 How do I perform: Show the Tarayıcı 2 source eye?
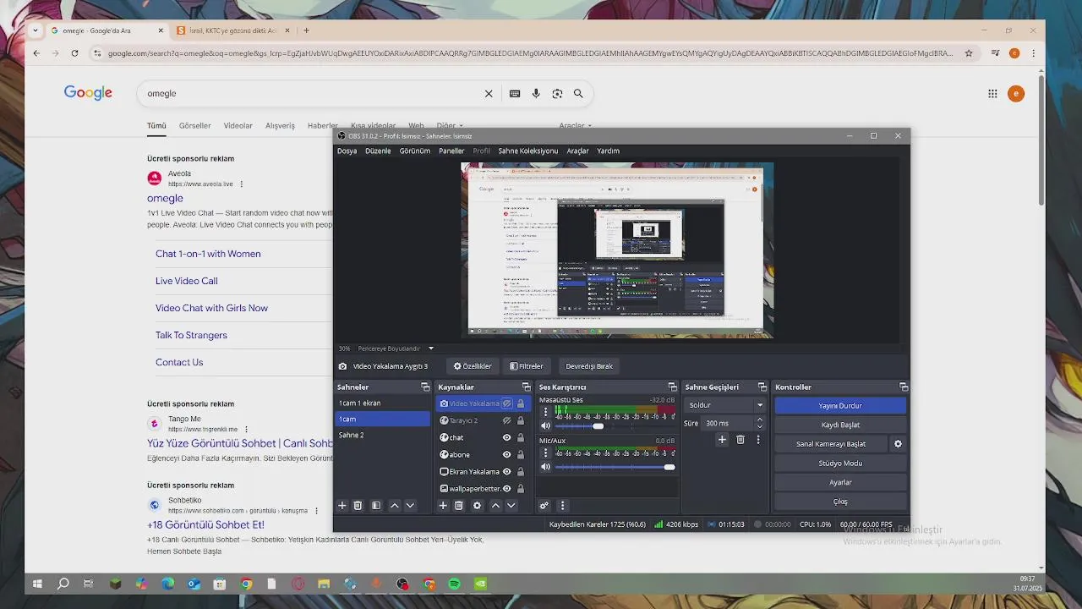(x=506, y=420)
